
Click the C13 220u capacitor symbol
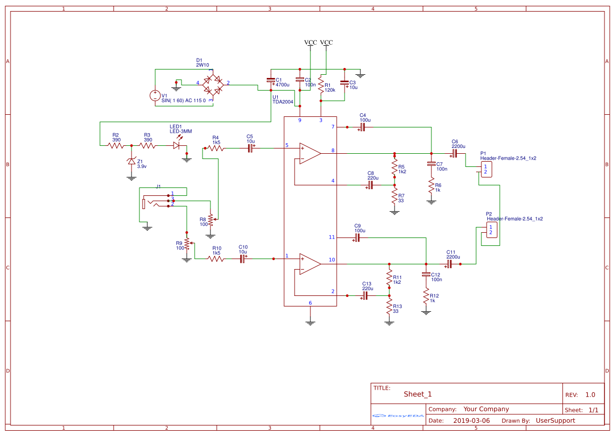[x=365, y=295]
